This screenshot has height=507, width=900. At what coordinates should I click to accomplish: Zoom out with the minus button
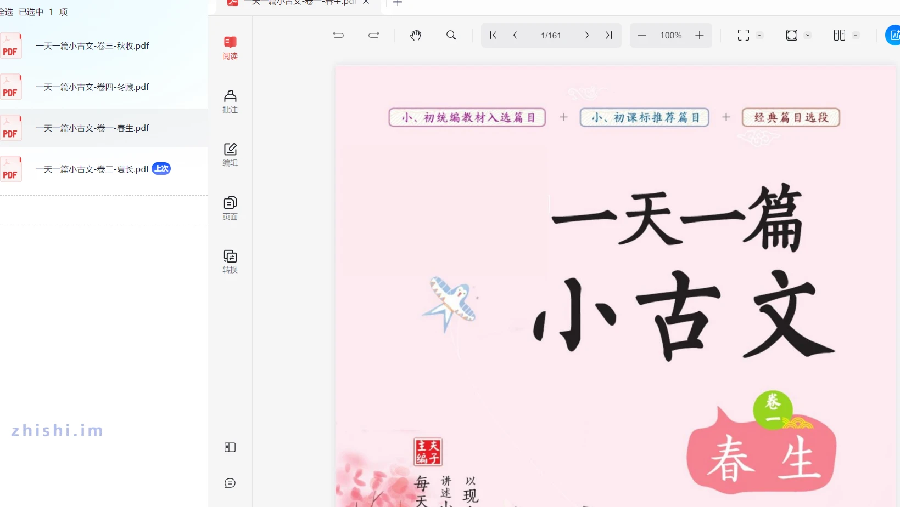point(641,35)
